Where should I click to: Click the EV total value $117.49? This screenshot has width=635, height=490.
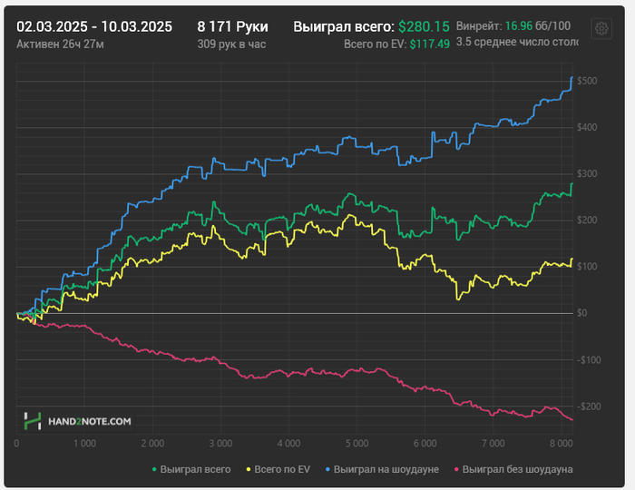pos(429,44)
